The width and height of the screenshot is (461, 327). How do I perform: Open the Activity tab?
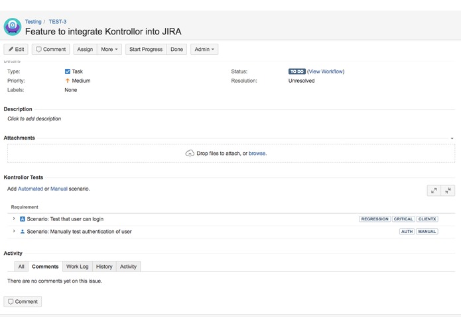click(128, 267)
